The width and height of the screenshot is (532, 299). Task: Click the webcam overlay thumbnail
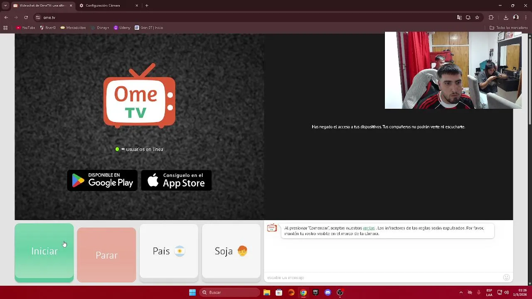tap(453, 70)
